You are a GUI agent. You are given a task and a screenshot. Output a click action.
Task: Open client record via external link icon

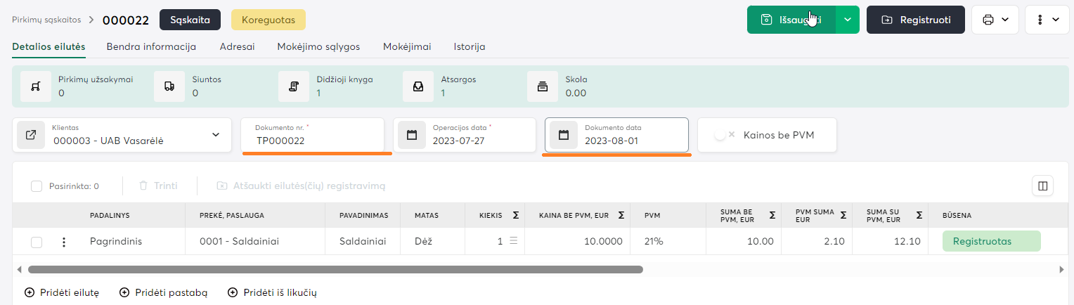31,135
